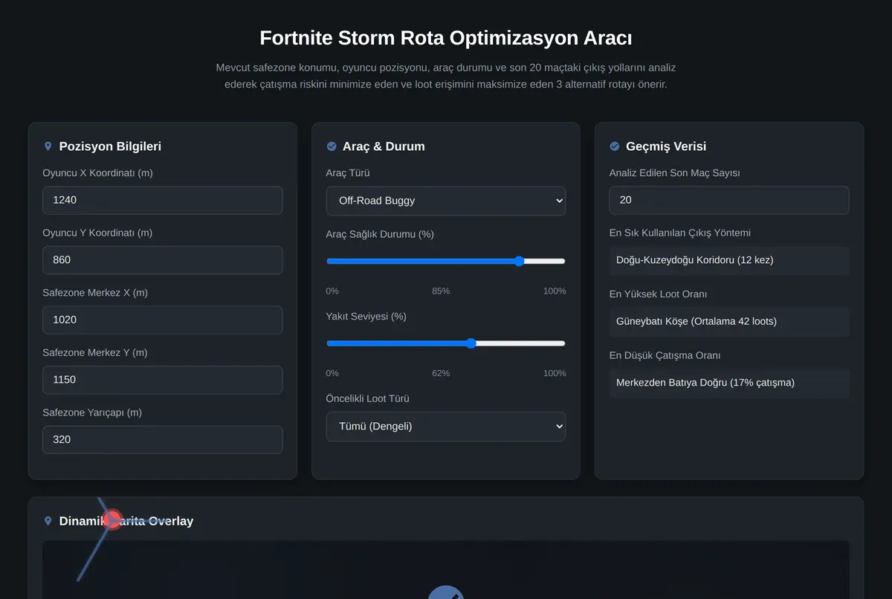This screenshot has width=892, height=599.
Task: Open the Araç Türü dropdown
Action: pyautogui.click(x=446, y=201)
